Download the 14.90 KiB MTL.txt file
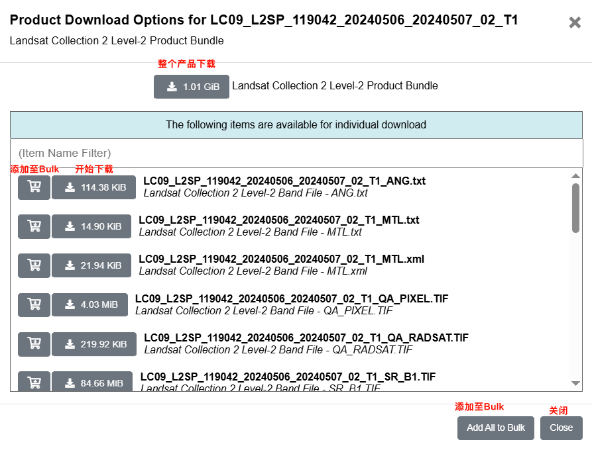 click(x=91, y=226)
